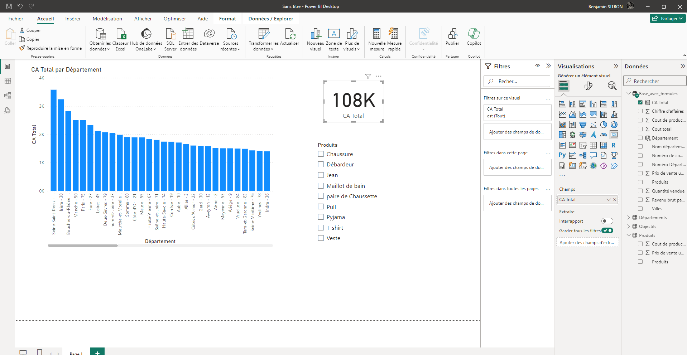Open the Analytics magnifier tab
Screen dimensions: 687x355
point(612,86)
